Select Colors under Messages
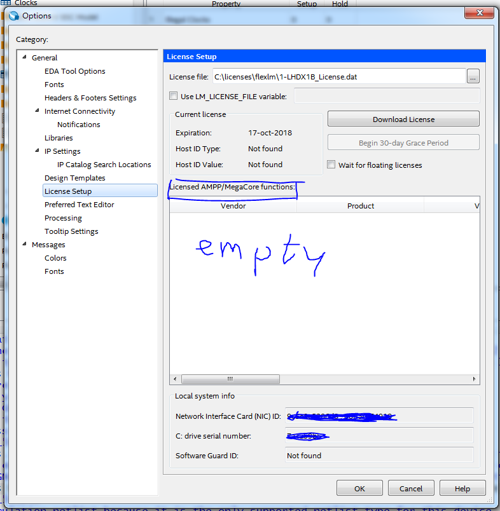 point(55,258)
